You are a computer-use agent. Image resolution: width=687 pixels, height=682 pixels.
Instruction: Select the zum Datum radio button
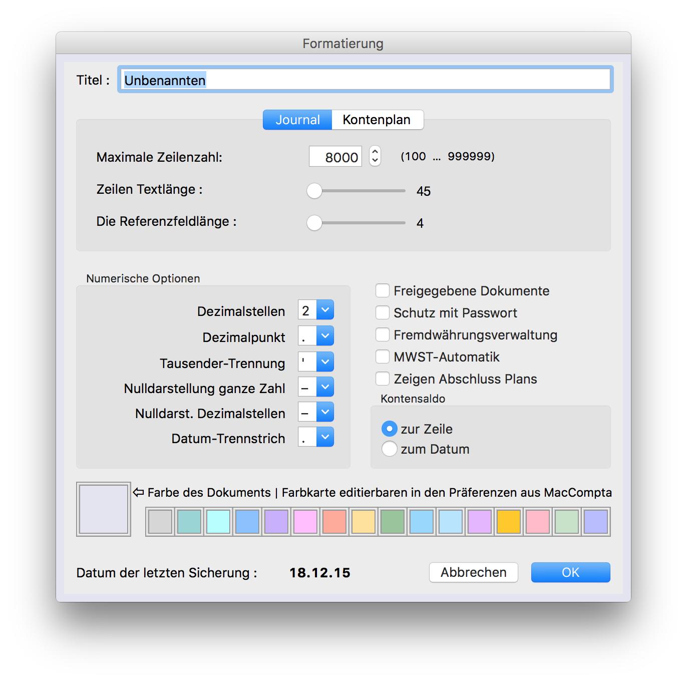coord(389,449)
